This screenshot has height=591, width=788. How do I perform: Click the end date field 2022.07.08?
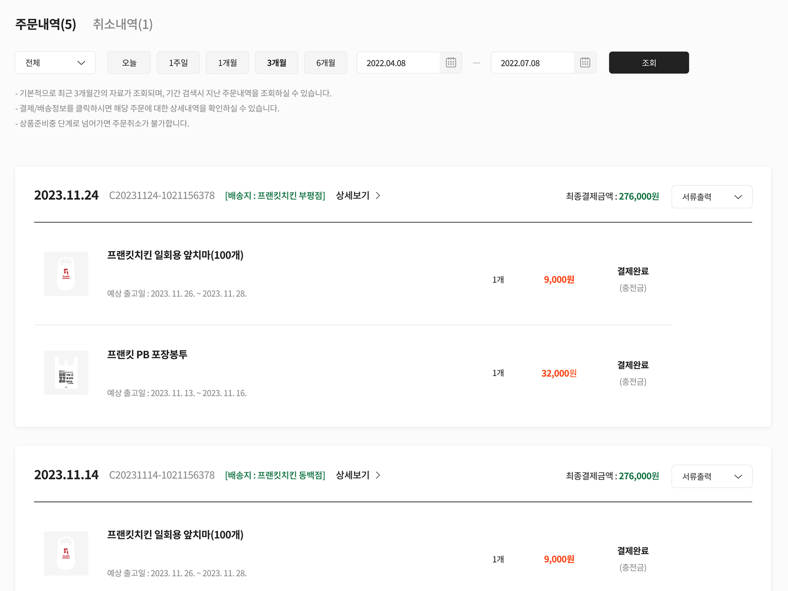click(x=532, y=63)
